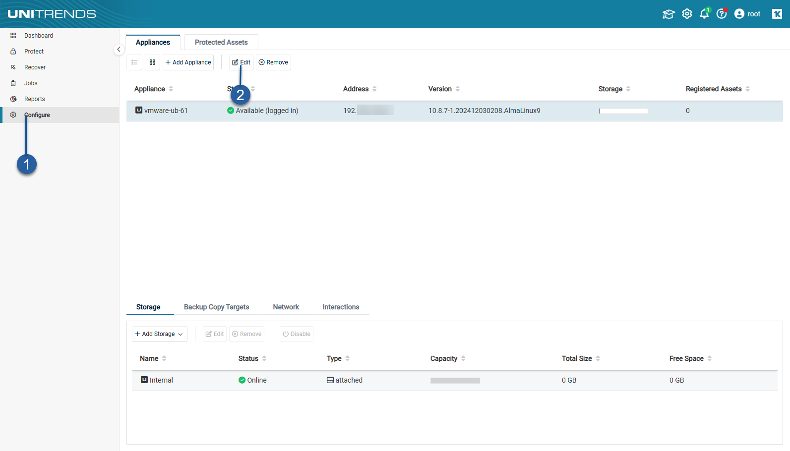Screen dimensions: 790x451
Task: Sort storage by Total Size column
Action: coord(581,358)
